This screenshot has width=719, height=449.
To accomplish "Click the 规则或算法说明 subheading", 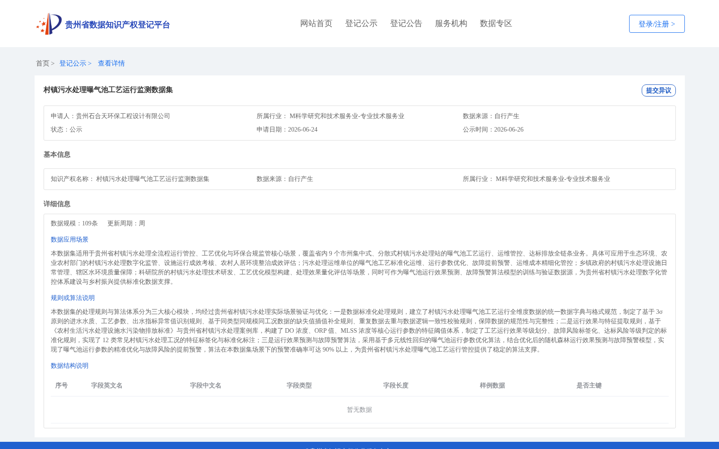I will (x=73, y=298).
